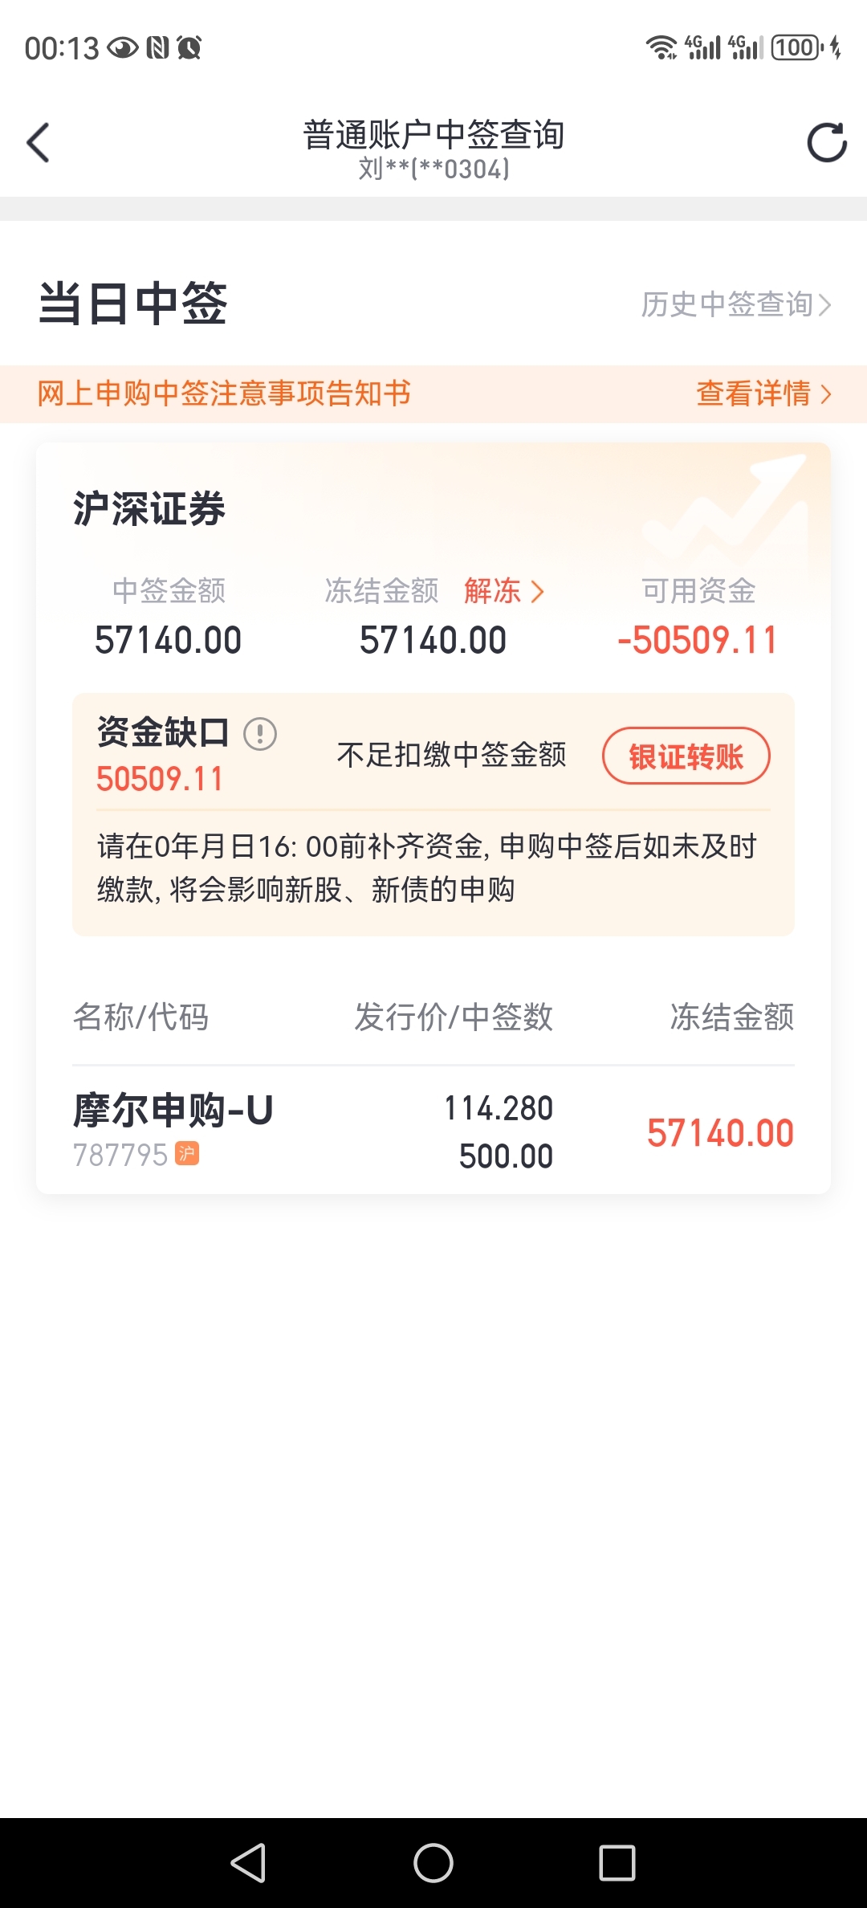Open 网上申购中签注意事项告知书 notice
Screen dimensions: 867x1908
[224, 393]
